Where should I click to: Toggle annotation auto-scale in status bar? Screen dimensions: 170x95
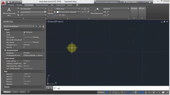coord(143,92)
